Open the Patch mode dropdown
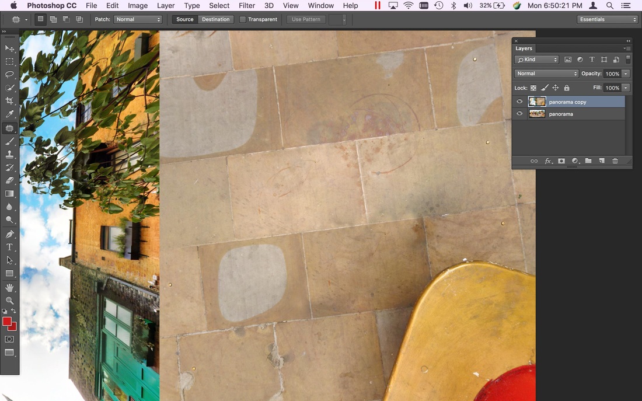The width and height of the screenshot is (642, 401). (x=138, y=19)
